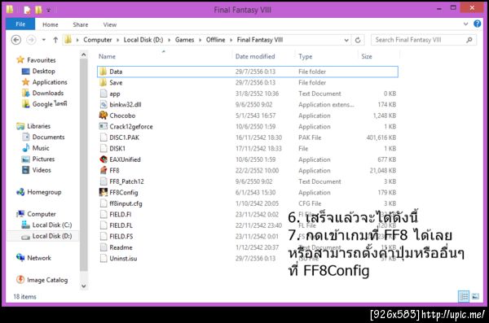Switch to large icons view
The height and width of the screenshot is (323, 489).
coord(476,296)
